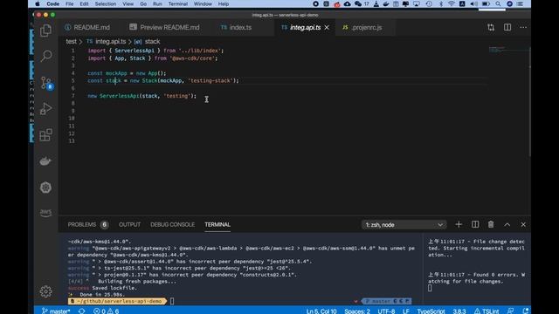Click TypeScript version 3.8.3
The width and height of the screenshot is (559, 314).
(459, 311)
